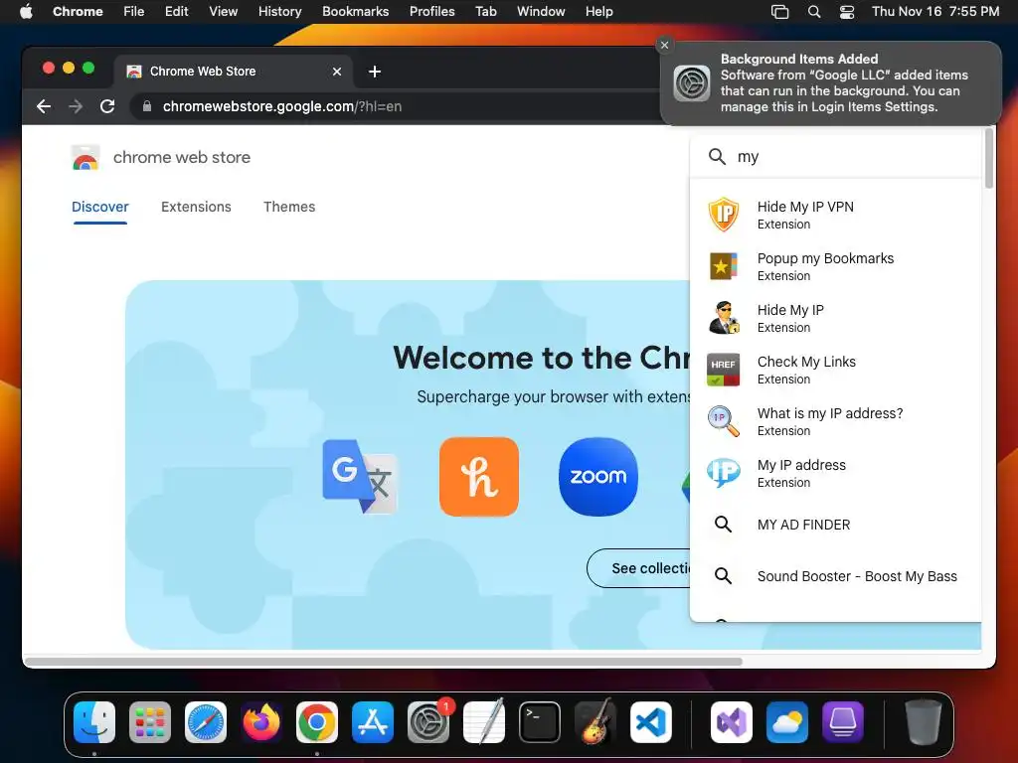Click the Chrome Web Store logo

[85, 158]
